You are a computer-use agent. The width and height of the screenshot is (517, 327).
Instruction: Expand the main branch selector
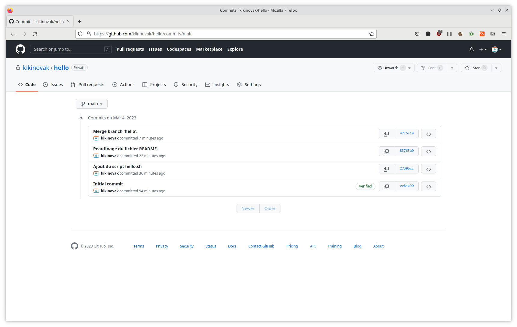92,104
